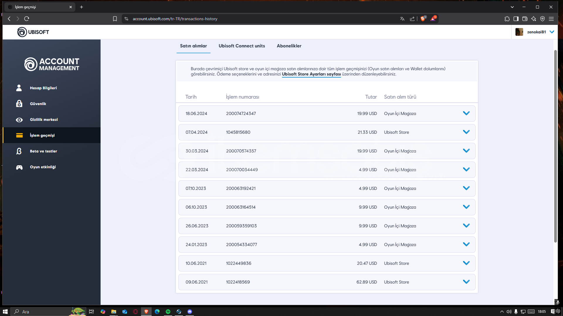The height and width of the screenshot is (316, 563).
Task: Click the bookmark icon beside address bar
Action: pyautogui.click(x=115, y=19)
